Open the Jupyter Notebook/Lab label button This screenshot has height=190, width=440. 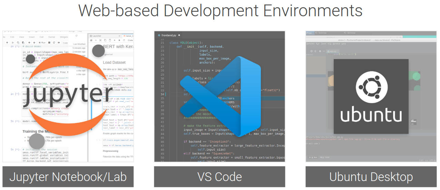coord(68,177)
